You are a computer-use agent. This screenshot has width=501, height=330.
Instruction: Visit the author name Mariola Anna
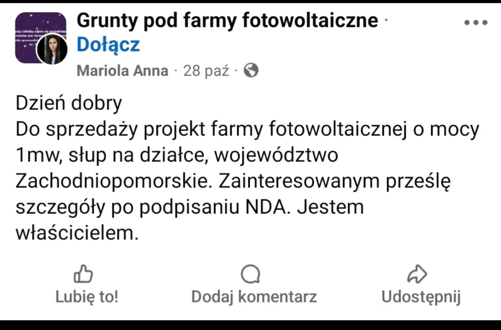122,71
